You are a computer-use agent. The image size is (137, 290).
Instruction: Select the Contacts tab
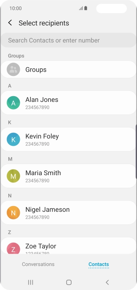click(x=99, y=264)
